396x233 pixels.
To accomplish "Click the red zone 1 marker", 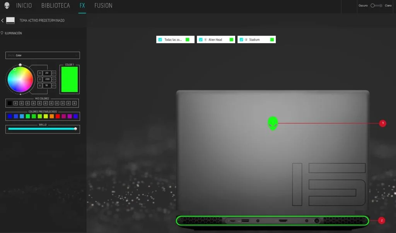I will 382,123.
